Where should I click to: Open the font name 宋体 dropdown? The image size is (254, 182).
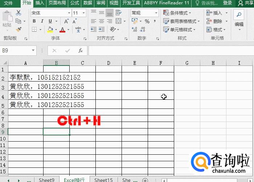tap(69, 13)
